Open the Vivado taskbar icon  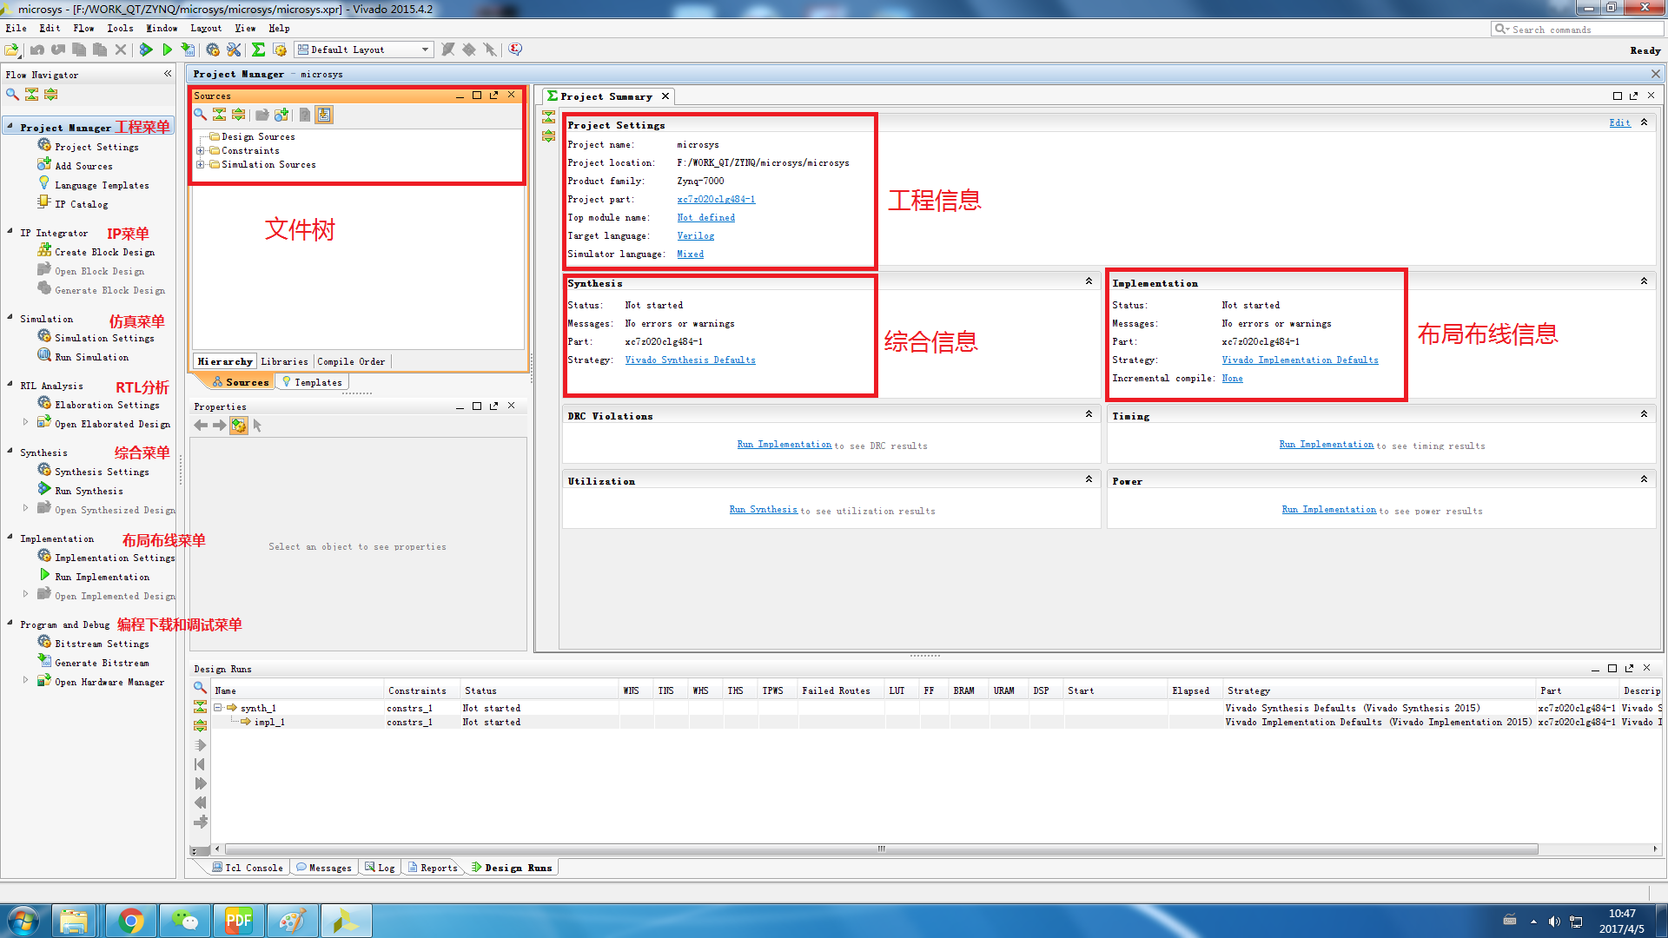click(x=346, y=921)
